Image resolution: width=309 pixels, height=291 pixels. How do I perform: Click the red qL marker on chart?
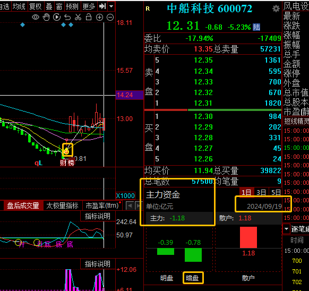(38, 163)
